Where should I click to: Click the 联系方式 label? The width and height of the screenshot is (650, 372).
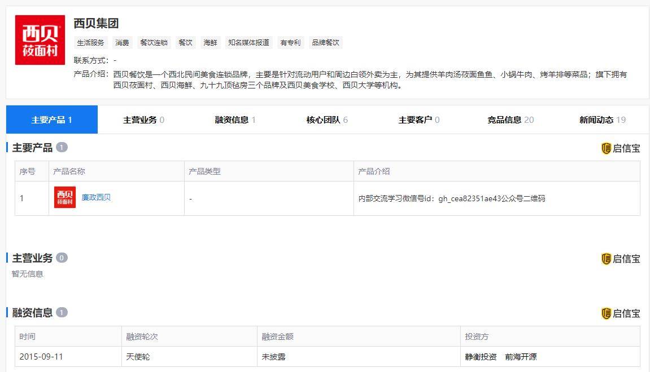click(x=91, y=60)
